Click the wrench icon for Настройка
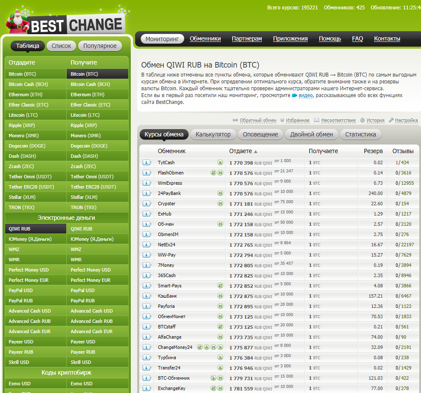 tap(391, 120)
